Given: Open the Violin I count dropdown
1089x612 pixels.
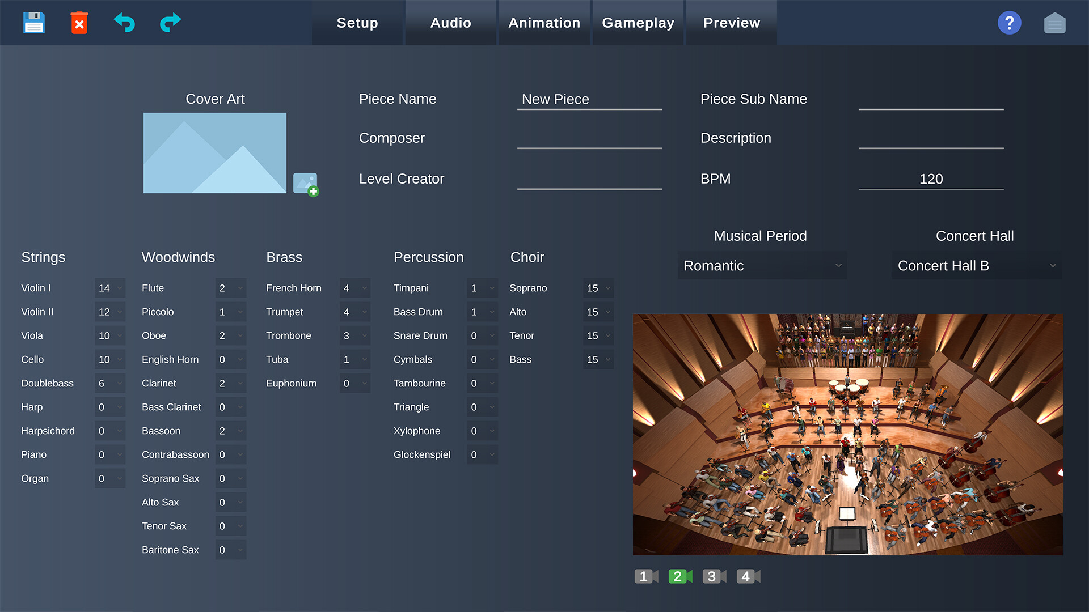Looking at the screenshot, I should point(110,288).
